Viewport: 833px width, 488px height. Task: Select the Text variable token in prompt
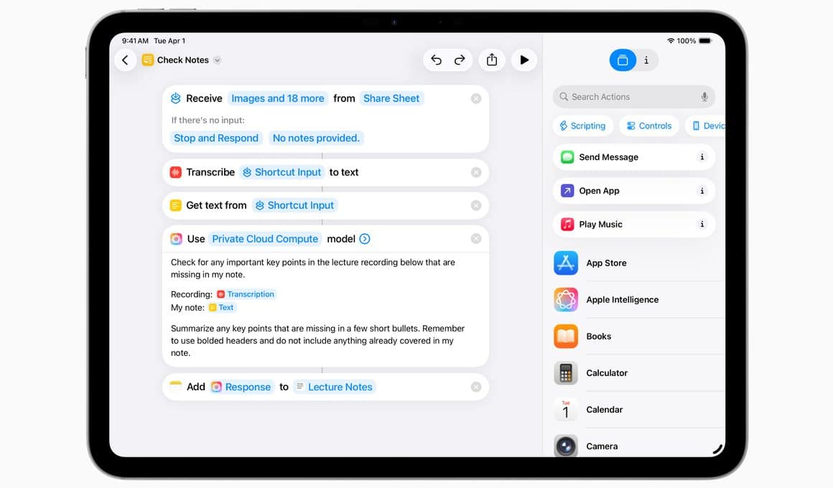[221, 307]
